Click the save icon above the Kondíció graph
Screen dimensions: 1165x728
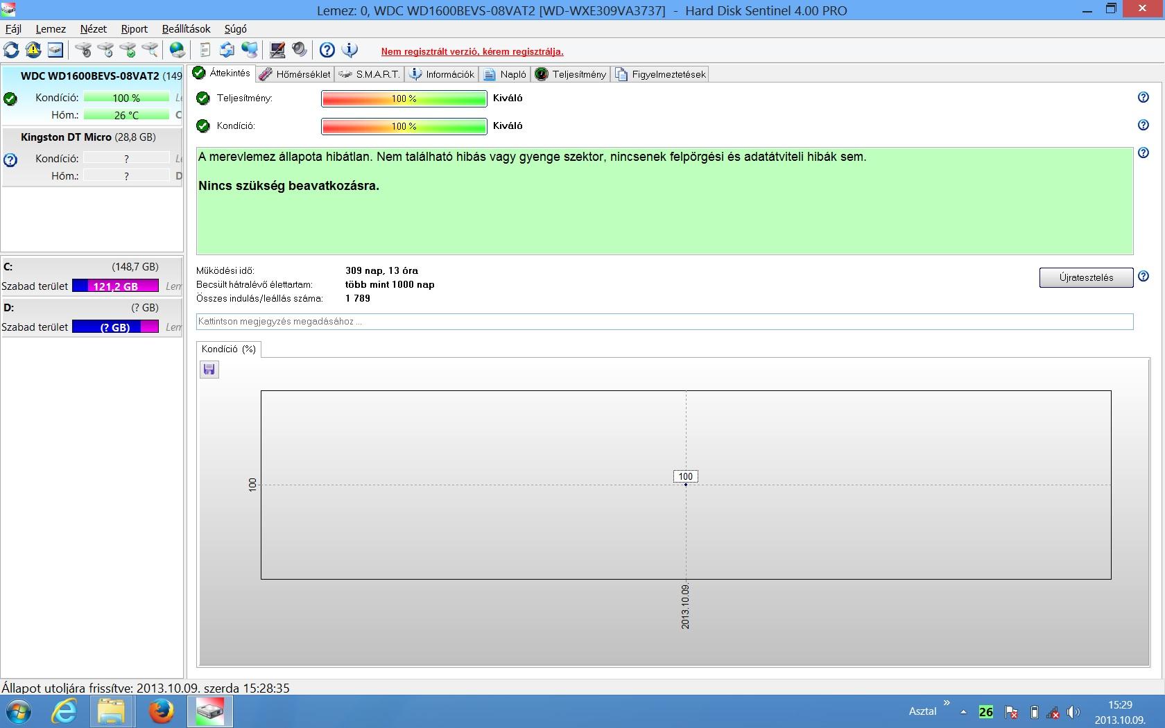(209, 370)
